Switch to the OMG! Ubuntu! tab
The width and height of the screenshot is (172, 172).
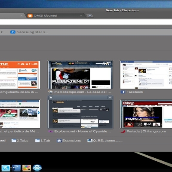click(x=55, y=15)
